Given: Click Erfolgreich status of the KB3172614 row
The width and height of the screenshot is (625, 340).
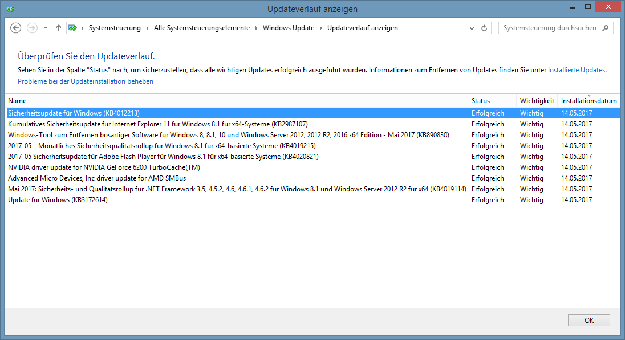Looking at the screenshot, I should pyautogui.click(x=488, y=200).
